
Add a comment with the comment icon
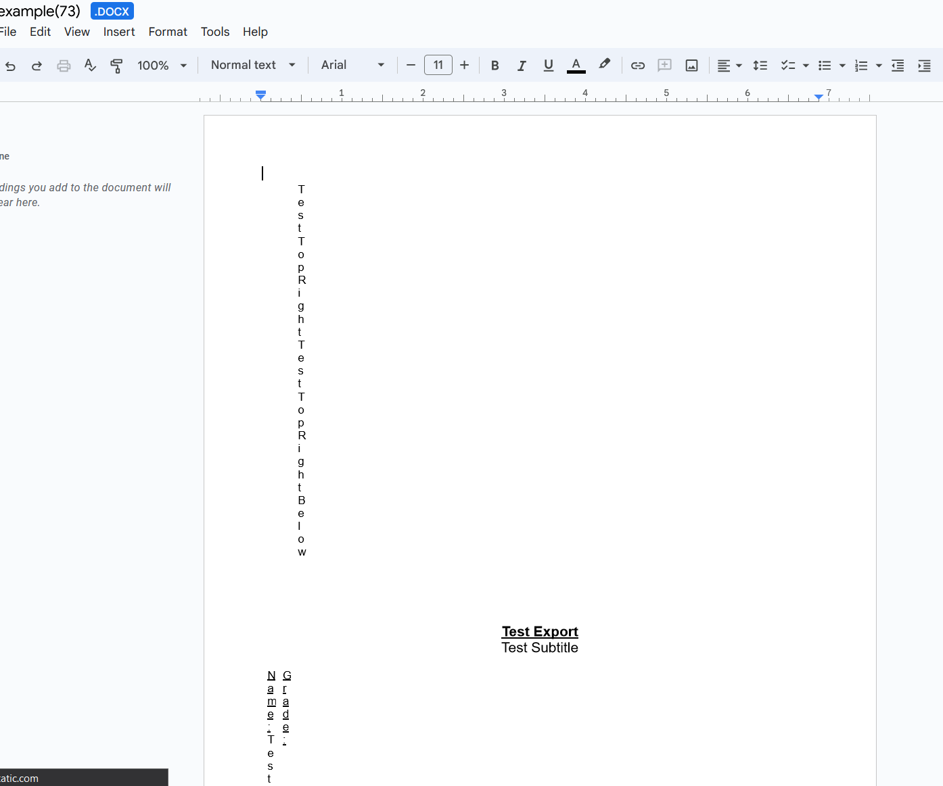[664, 66]
